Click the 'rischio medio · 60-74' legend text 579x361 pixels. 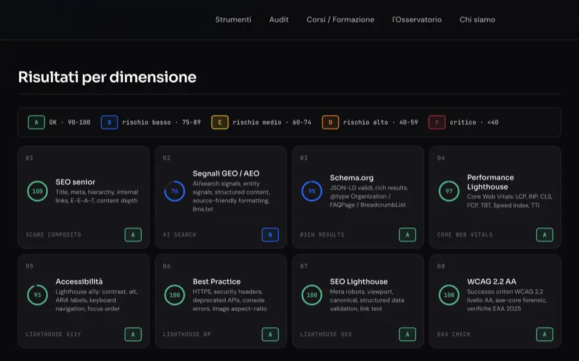pyautogui.click(x=271, y=122)
